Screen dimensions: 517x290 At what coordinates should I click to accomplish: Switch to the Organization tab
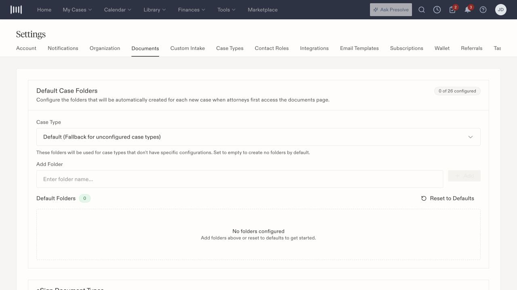[105, 48]
